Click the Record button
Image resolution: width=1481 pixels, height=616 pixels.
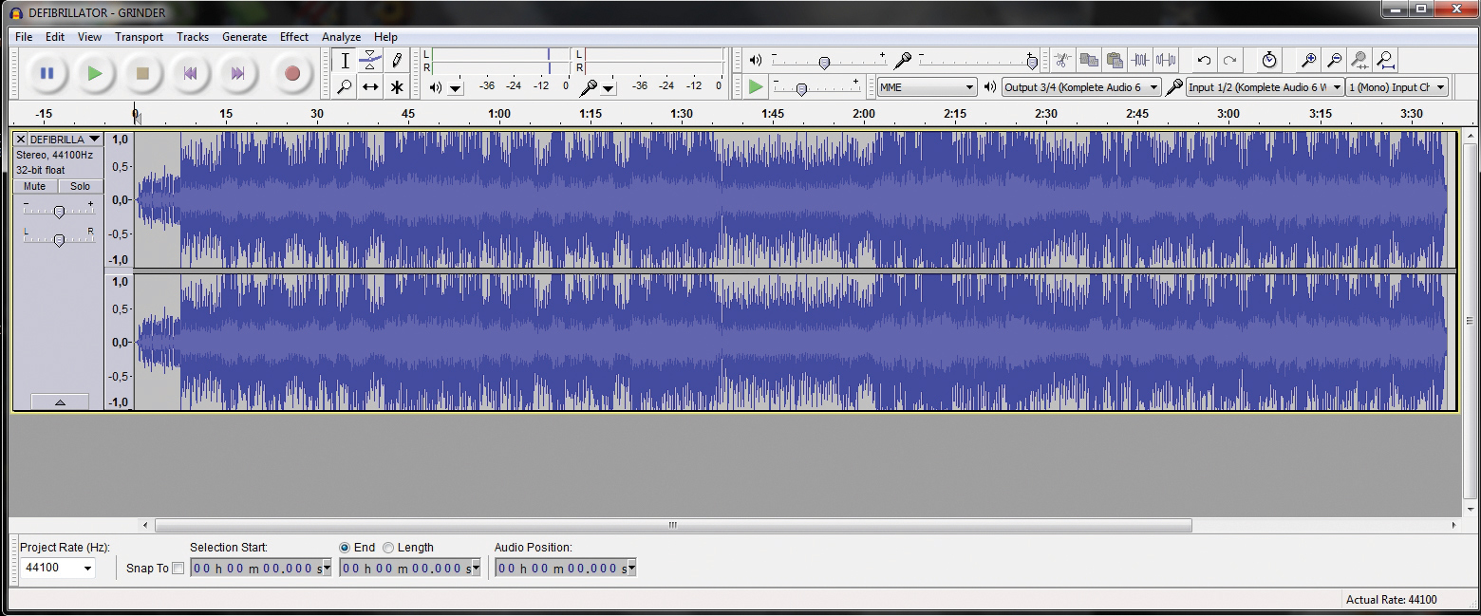[292, 73]
